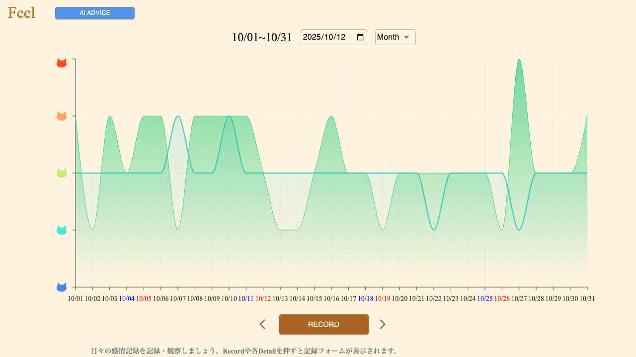Click the 10/01~10/31 date range heading

262,37
